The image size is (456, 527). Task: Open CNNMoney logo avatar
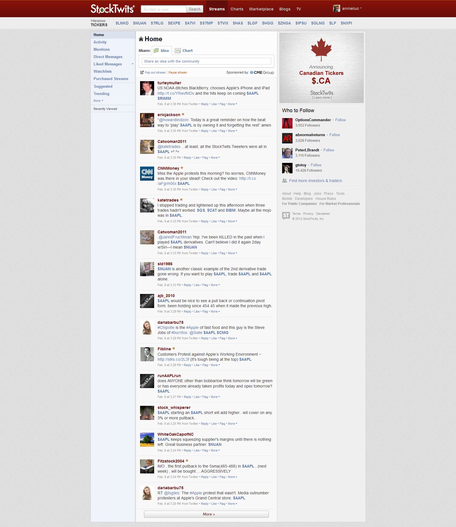tap(147, 174)
